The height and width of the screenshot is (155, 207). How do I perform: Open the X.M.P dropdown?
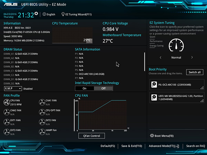pos(13,89)
